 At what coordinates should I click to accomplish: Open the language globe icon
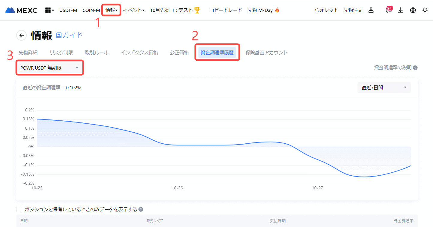413,10
